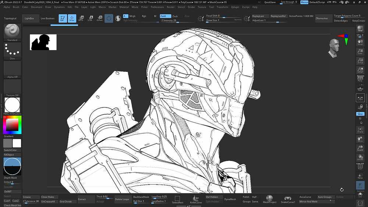Toggle the Floor grid icon
This screenshot has width=368, height=207.
point(360,88)
